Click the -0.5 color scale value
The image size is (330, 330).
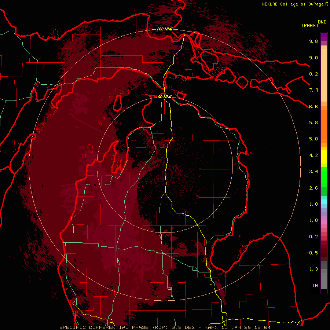312,253
